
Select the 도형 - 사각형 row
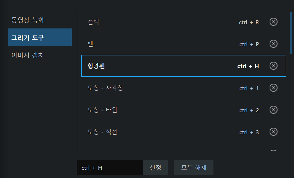184,88
